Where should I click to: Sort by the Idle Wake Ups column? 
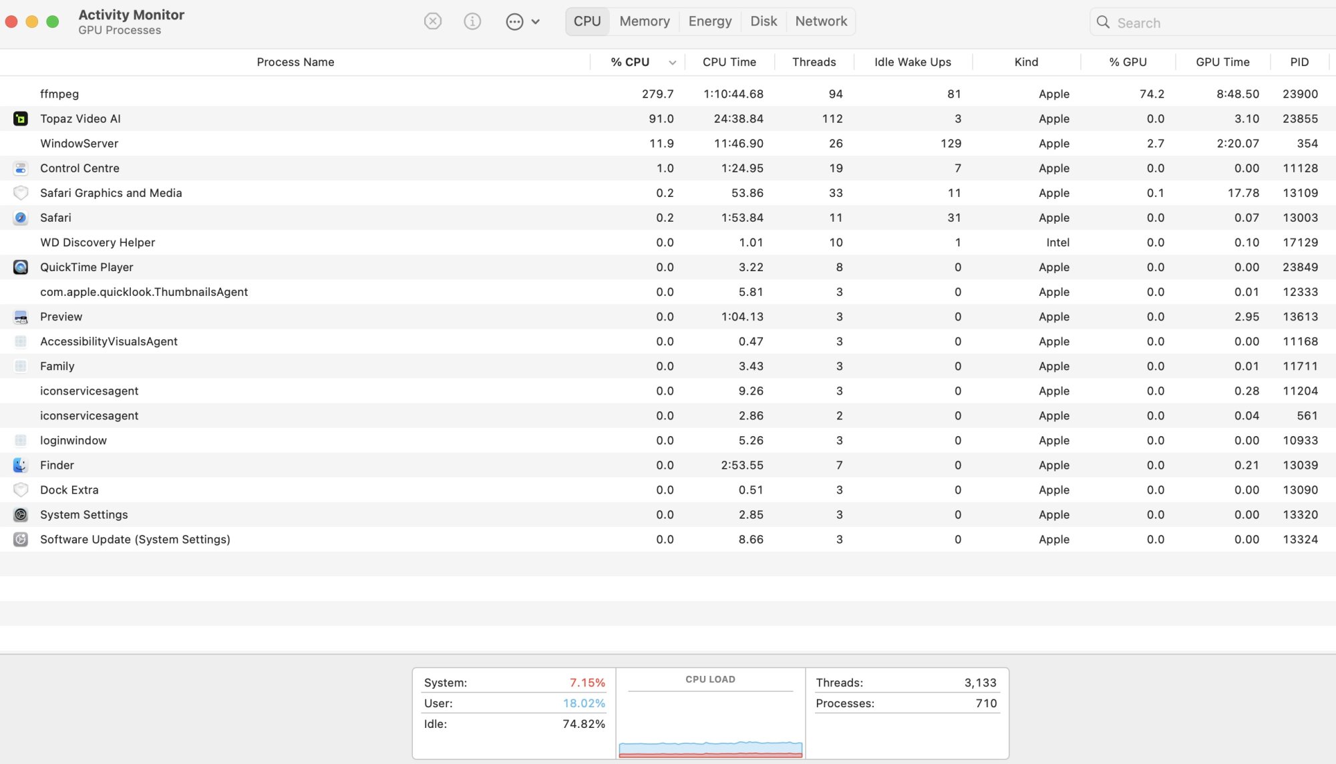coord(912,62)
